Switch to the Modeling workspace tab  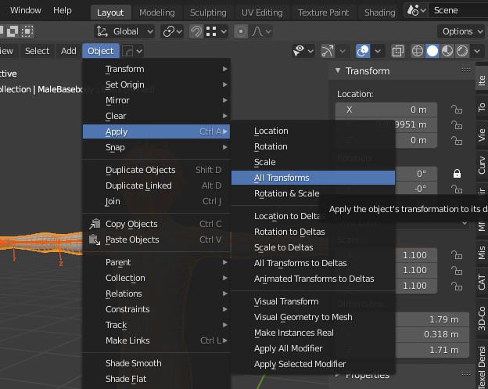tap(157, 13)
